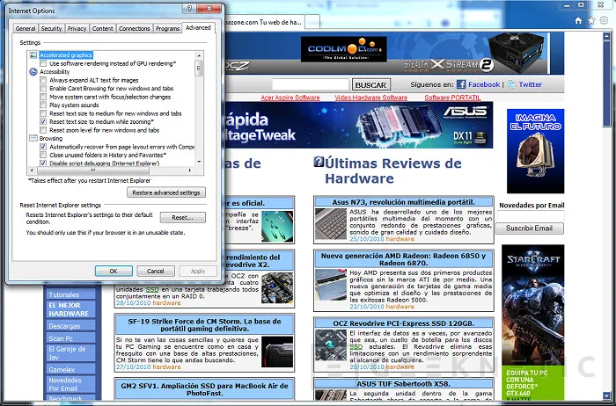
Task: Click the Facebook icon on the webpage
Action: point(461,84)
